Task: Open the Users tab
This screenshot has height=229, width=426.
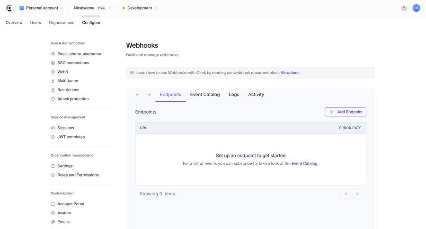Action: pos(35,23)
